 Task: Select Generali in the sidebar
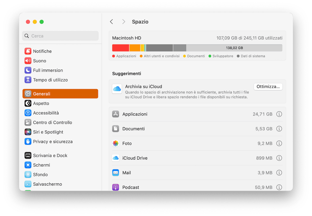click(60, 94)
